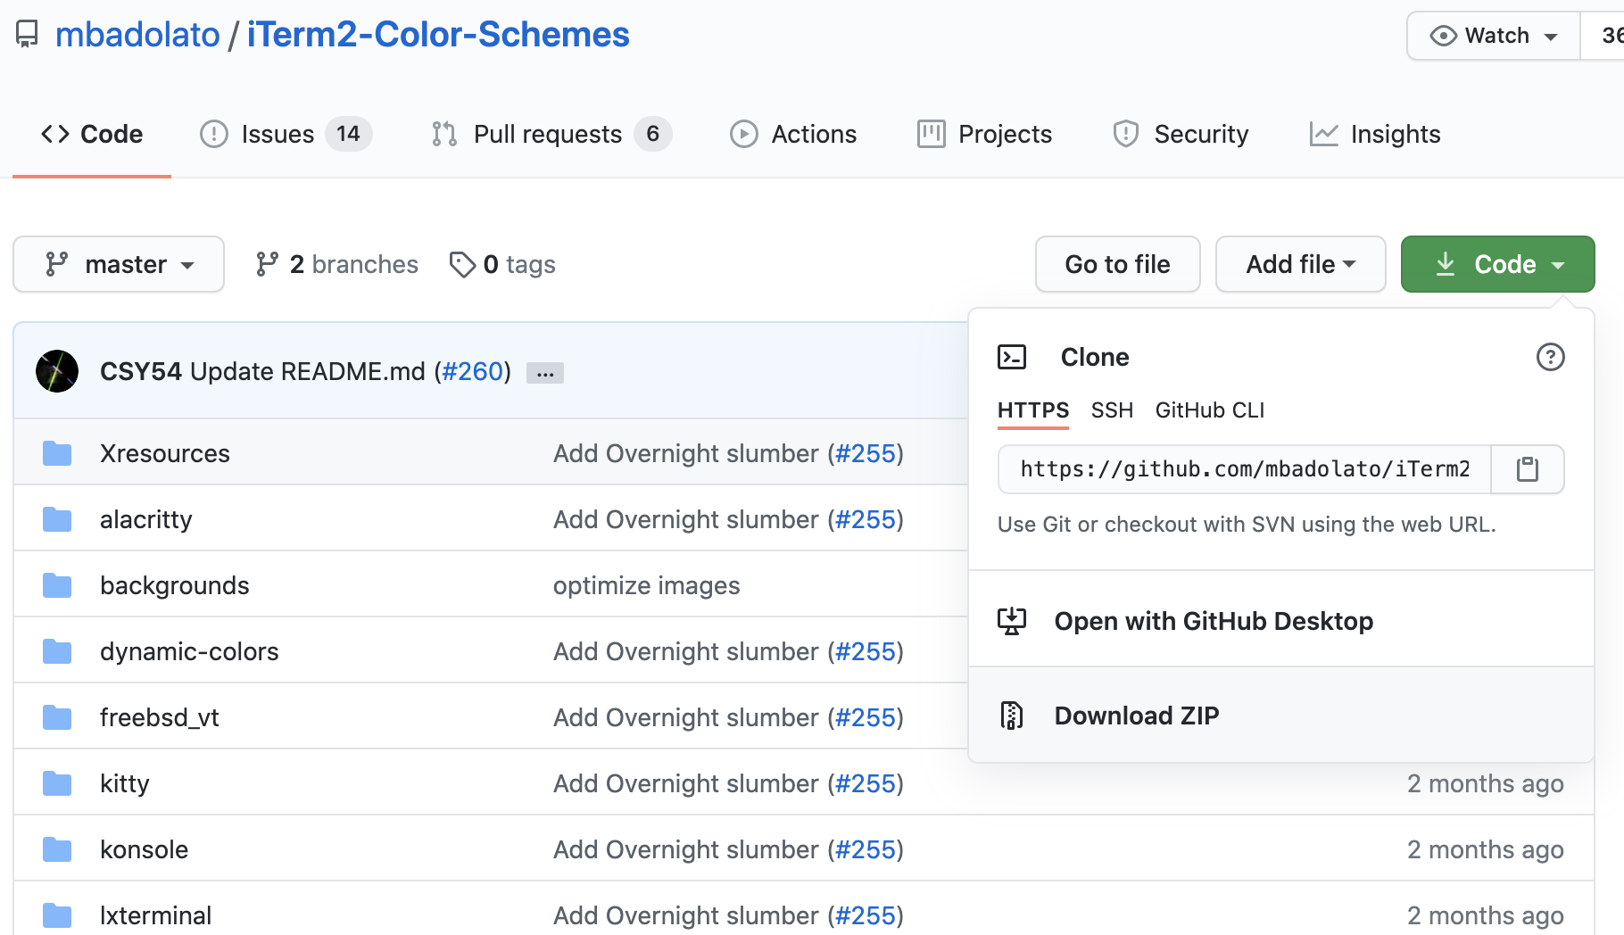The width and height of the screenshot is (1624, 935).
Task: Click the eye icon on Watch button
Action: click(x=1443, y=36)
